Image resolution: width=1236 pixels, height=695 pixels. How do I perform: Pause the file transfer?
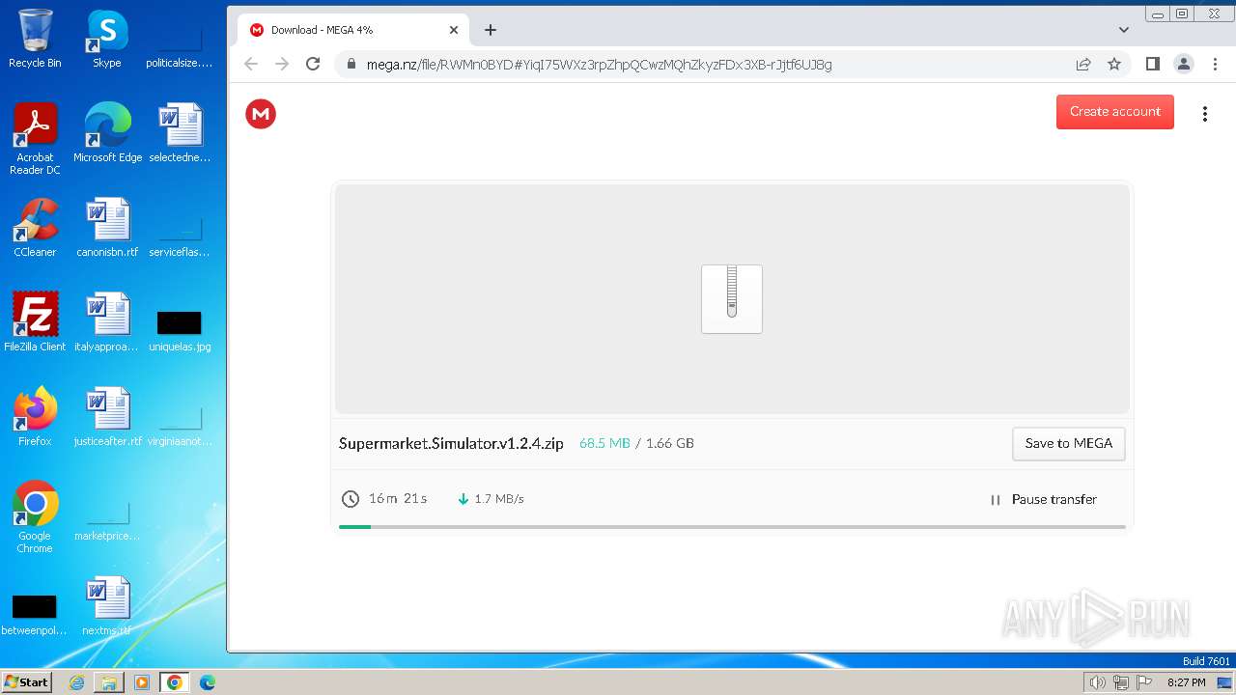(x=1044, y=499)
